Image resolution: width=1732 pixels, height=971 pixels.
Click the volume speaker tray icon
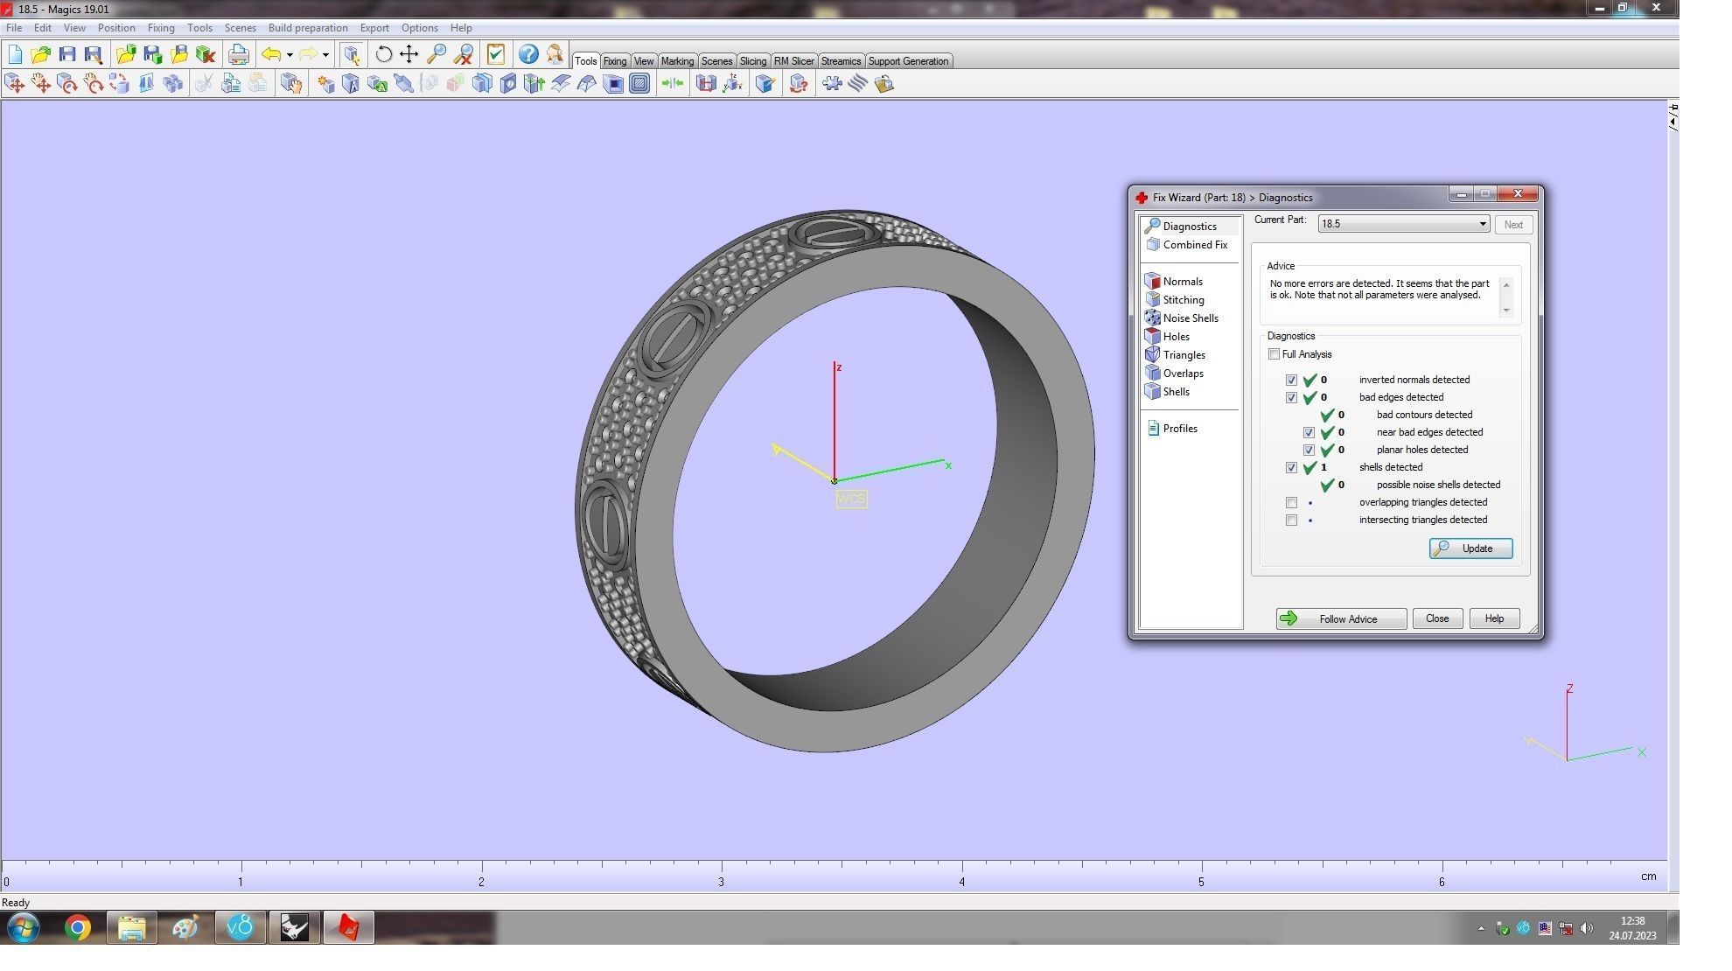click(1587, 928)
